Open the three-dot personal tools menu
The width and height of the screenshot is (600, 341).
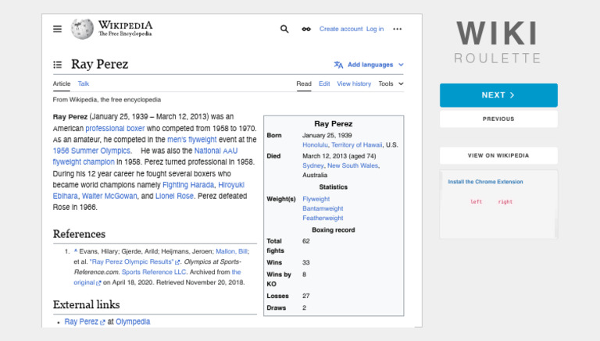pyautogui.click(x=398, y=29)
